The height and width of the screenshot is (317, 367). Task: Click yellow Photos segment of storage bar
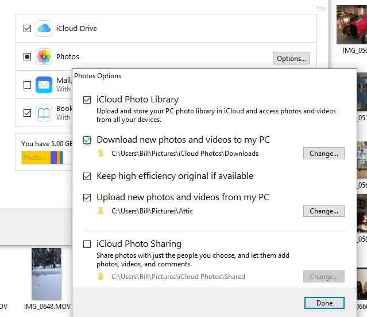click(x=36, y=158)
